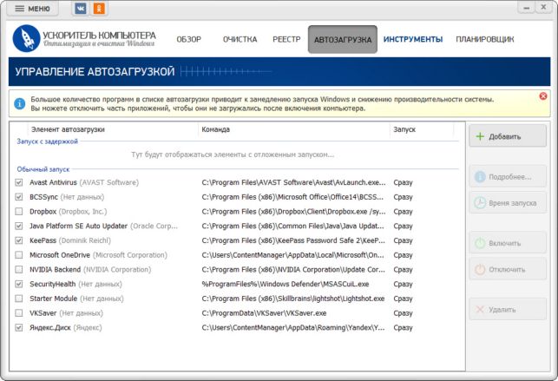Screen dimensions: 558x381
Task: Enable the VKSaver checkbox
Action: pyautogui.click(x=19, y=313)
